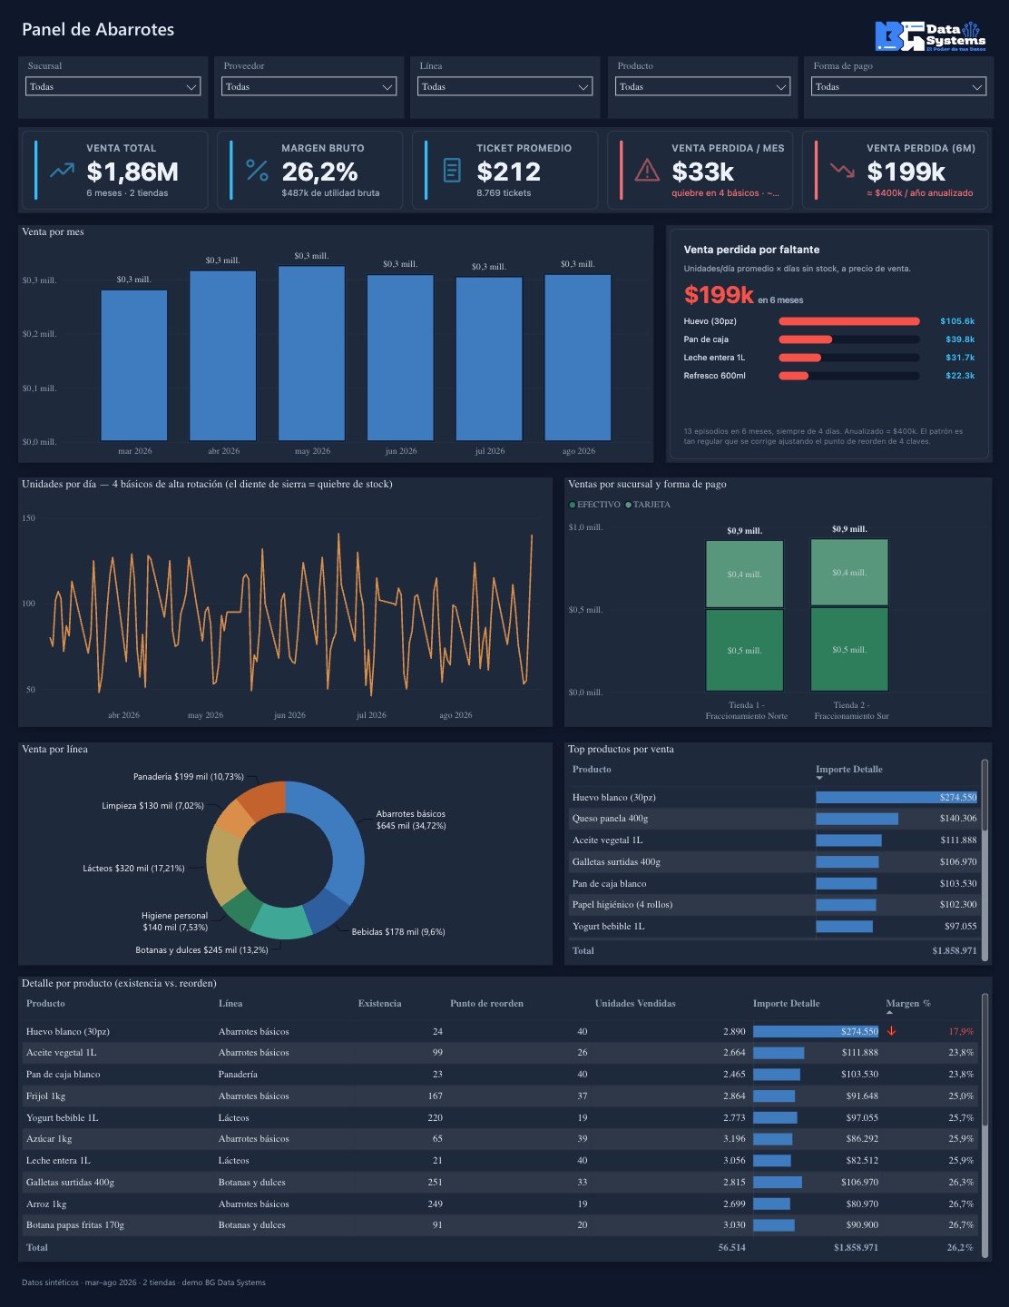The height and width of the screenshot is (1307, 1009).
Task: Select Huevo blanco (30pz) in detail table
Action: point(499,1031)
